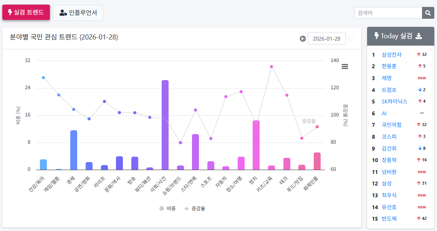
Task: Download Today 실검 list via download icon
Action: click(419, 36)
